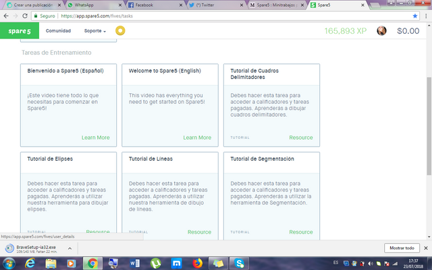Open the Windows Start button
The height and width of the screenshot is (270, 432).
click(x=9, y=264)
